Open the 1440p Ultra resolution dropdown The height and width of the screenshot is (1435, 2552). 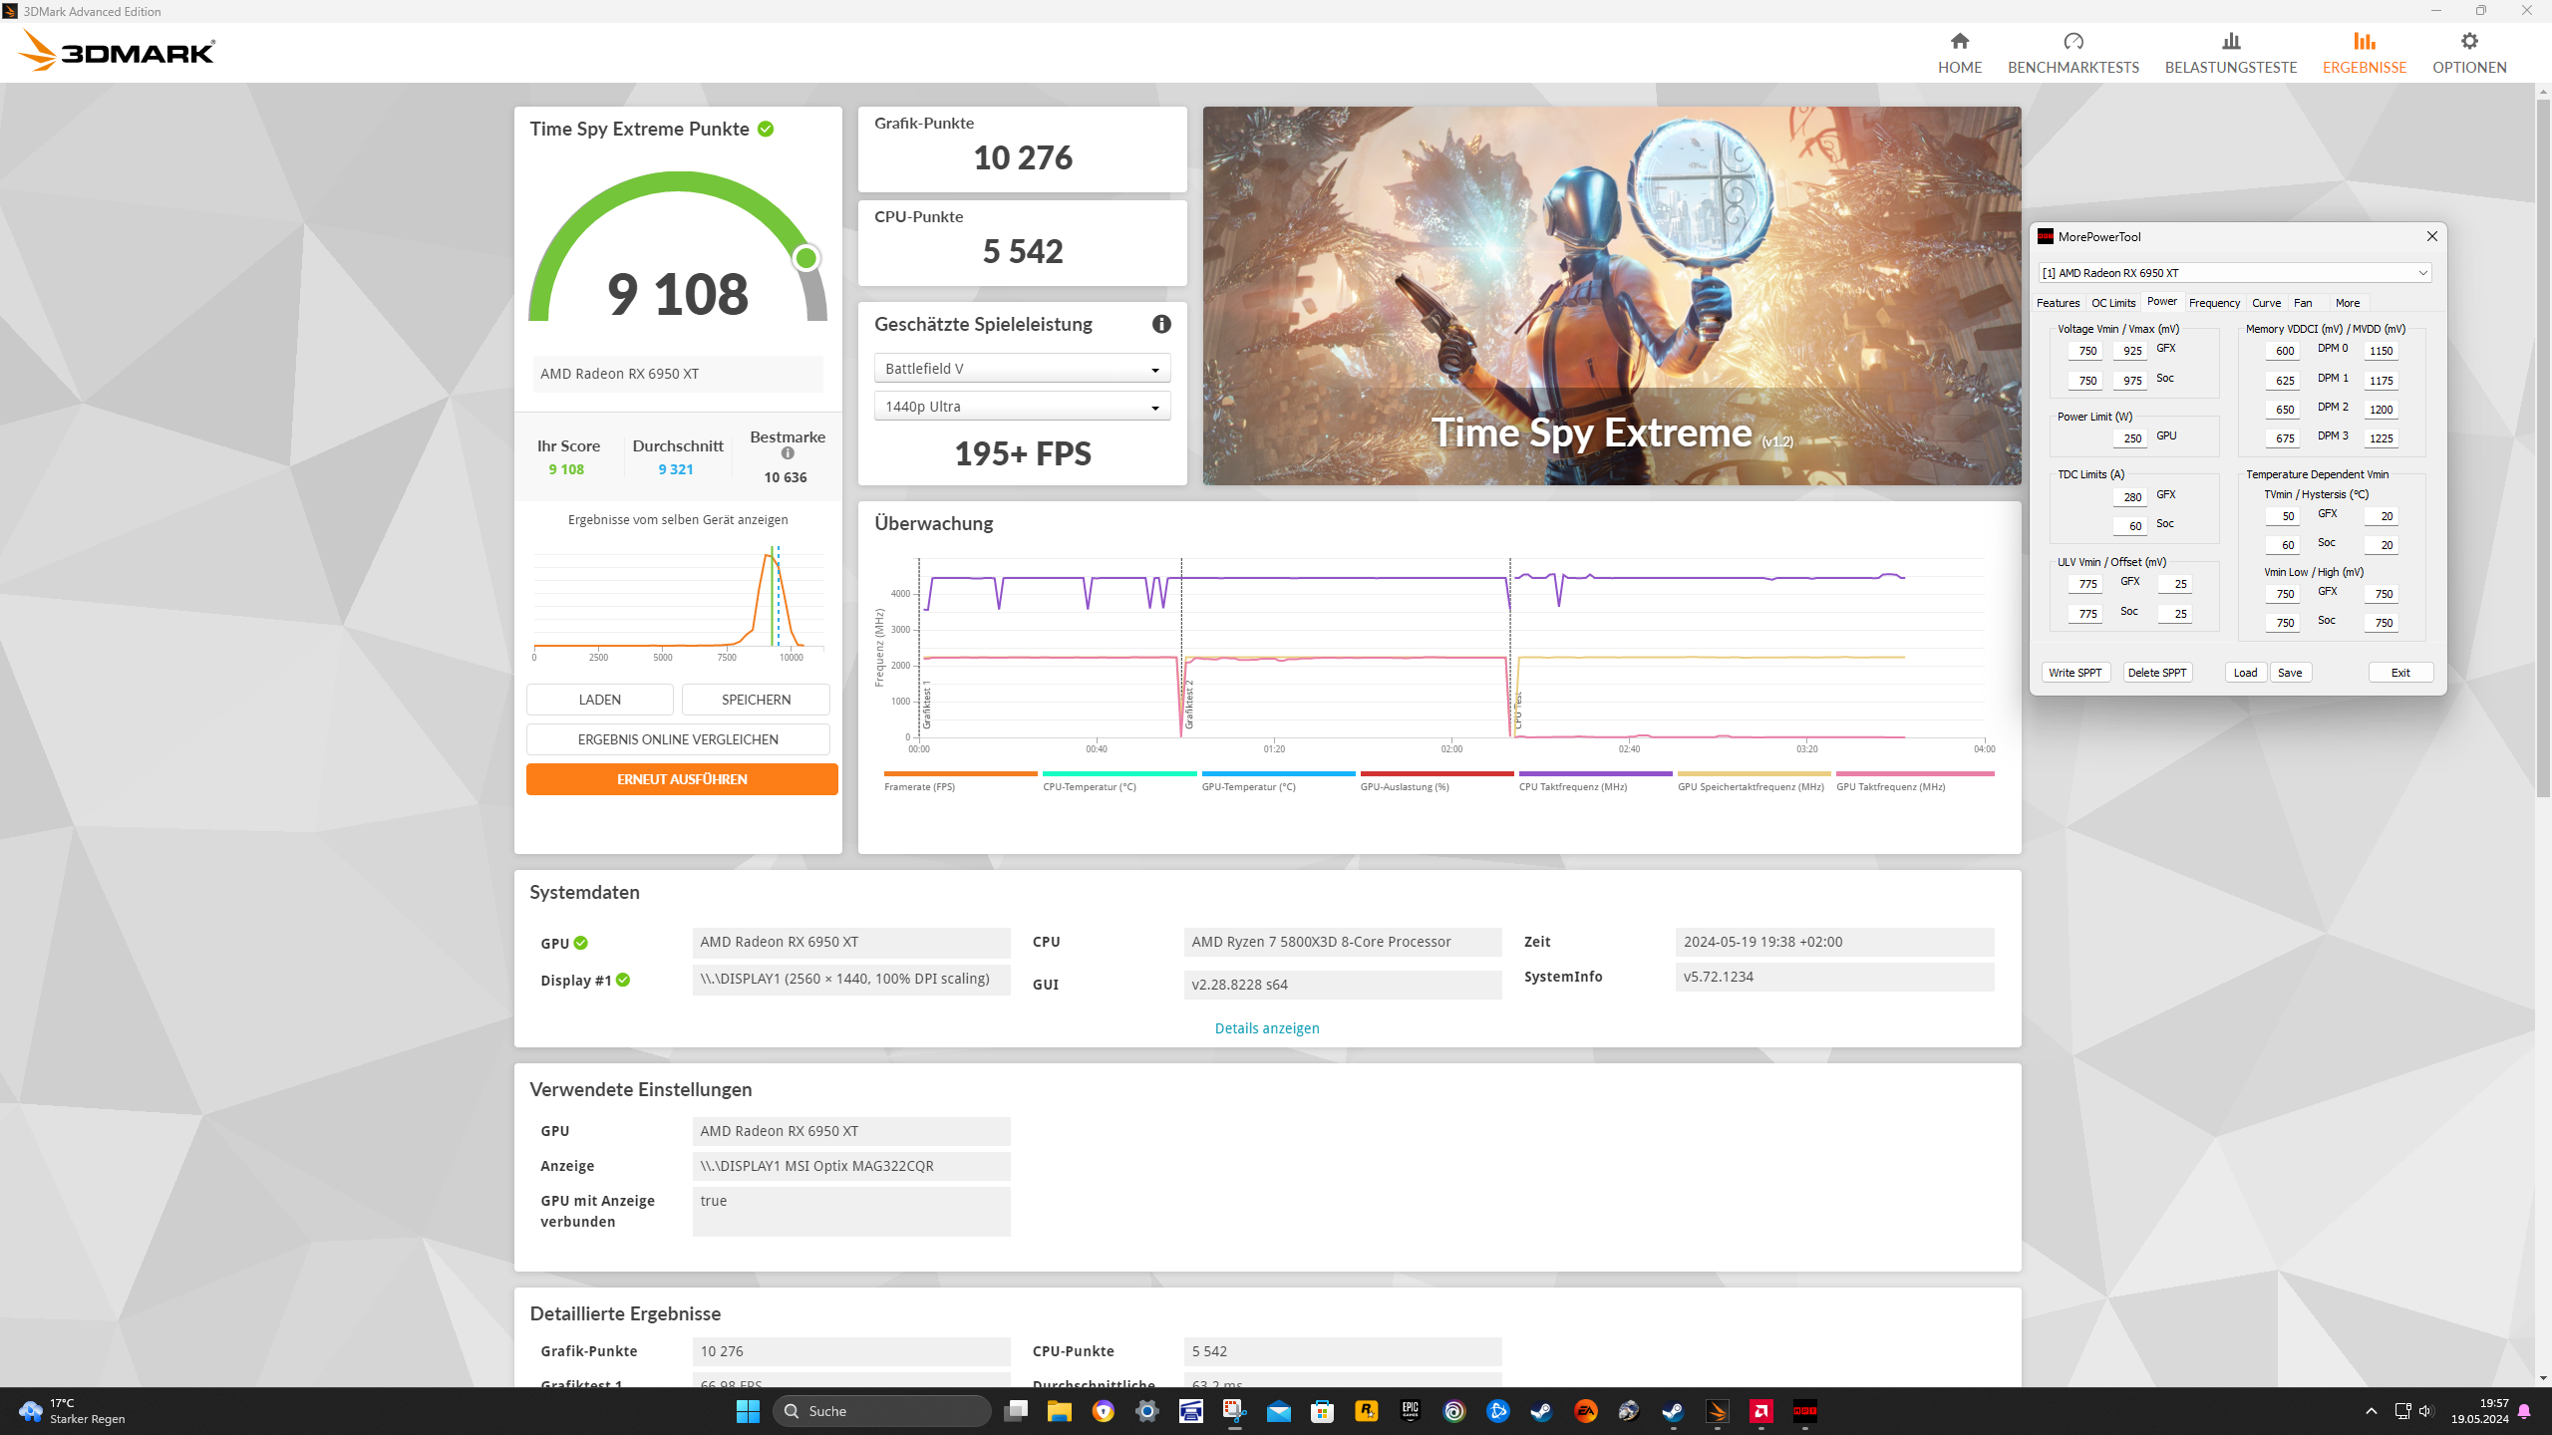(x=1022, y=407)
